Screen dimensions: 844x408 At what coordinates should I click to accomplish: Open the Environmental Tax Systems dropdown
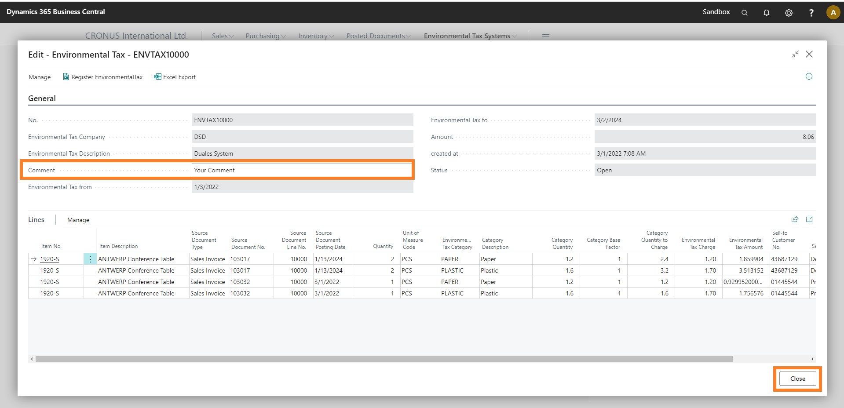(x=470, y=36)
